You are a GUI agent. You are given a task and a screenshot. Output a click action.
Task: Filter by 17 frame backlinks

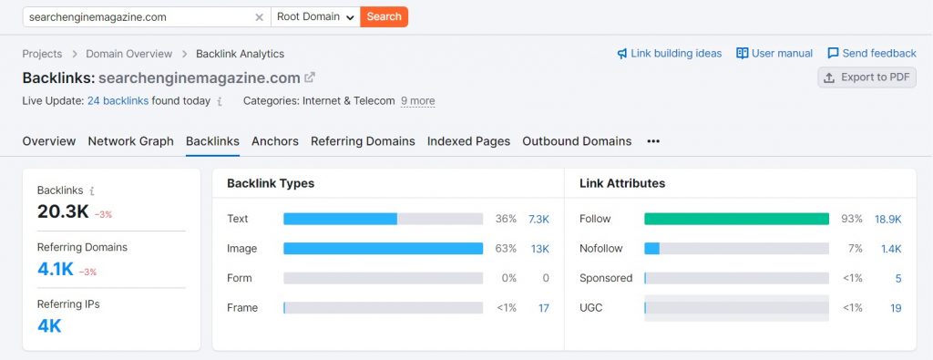point(544,308)
